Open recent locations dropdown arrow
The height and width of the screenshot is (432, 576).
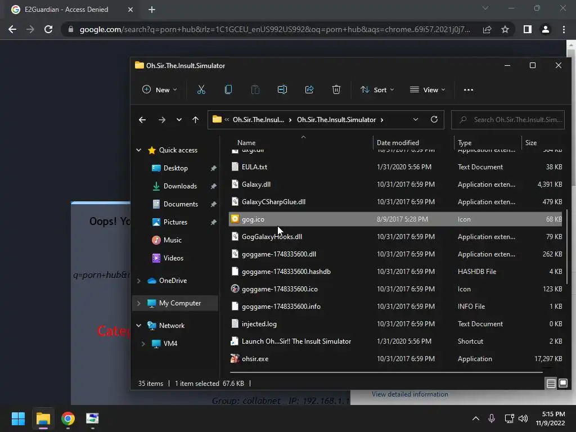[x=179, y=120]
